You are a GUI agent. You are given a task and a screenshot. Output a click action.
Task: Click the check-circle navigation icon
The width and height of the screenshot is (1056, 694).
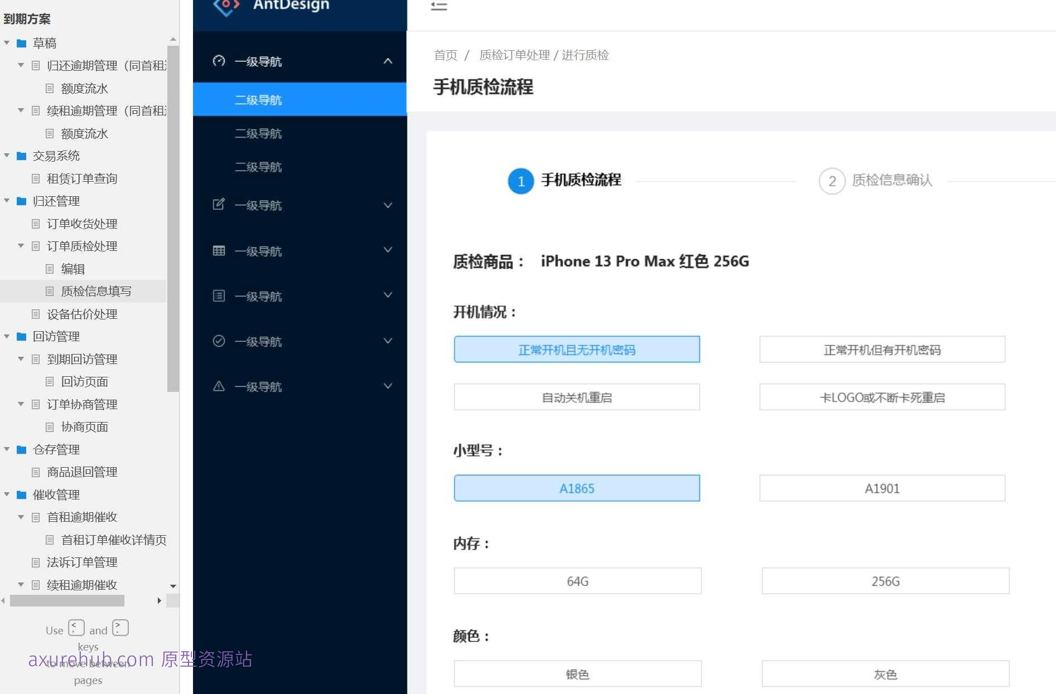point(219,341)
